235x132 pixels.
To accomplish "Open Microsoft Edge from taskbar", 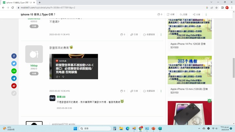I will click(128, 128).
